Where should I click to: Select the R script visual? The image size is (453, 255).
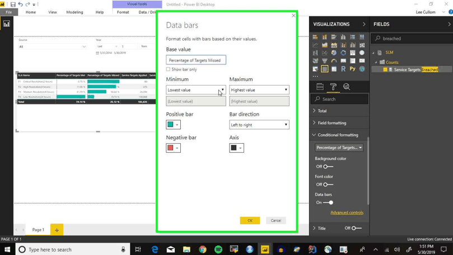point(343,69)
